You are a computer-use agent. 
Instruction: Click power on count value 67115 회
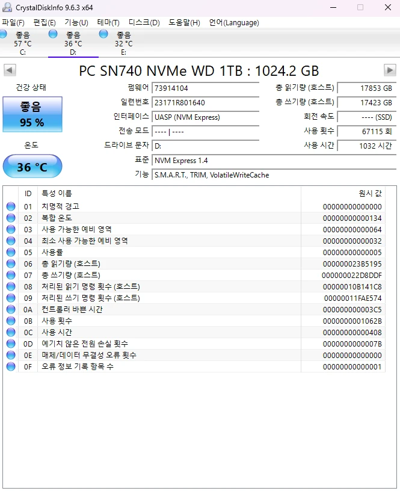367,132
